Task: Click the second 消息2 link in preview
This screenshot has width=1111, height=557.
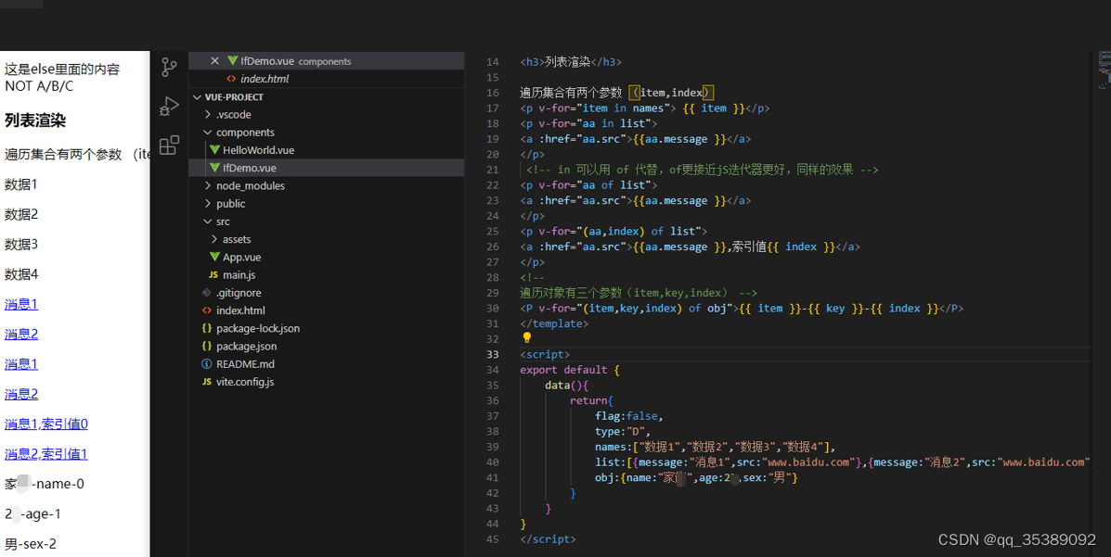Action: pyautogui.click(x=21, y=394)
